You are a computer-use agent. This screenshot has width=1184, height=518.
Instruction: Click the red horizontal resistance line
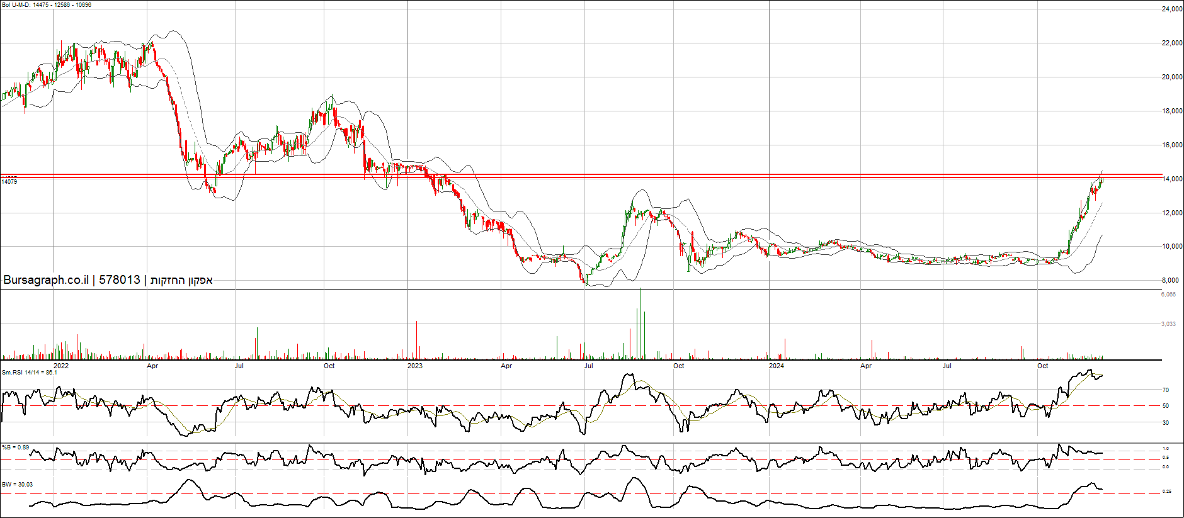(x=567, y=174)
